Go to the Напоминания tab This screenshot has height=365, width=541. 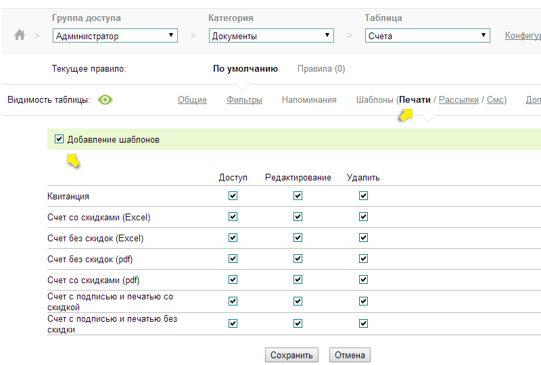[309, 100]
